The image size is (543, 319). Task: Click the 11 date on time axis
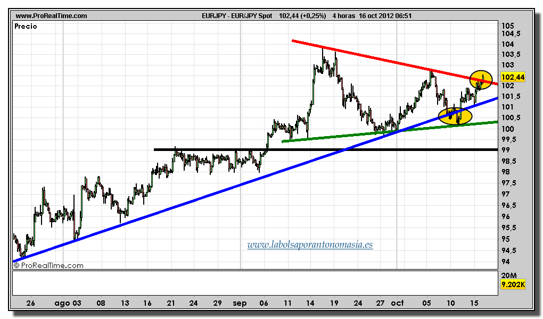[287, 303]
